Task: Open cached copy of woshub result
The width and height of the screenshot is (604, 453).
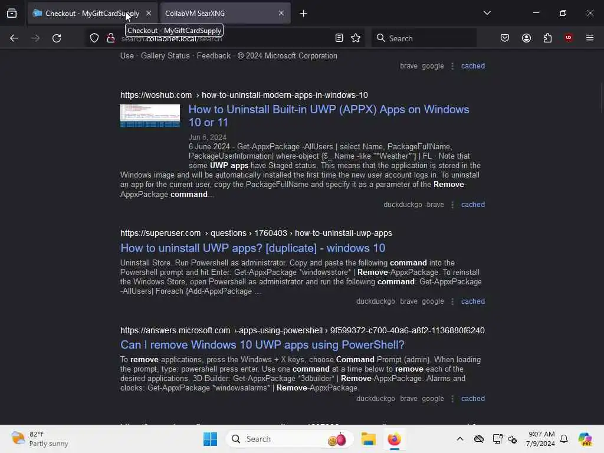Action: 473,205
